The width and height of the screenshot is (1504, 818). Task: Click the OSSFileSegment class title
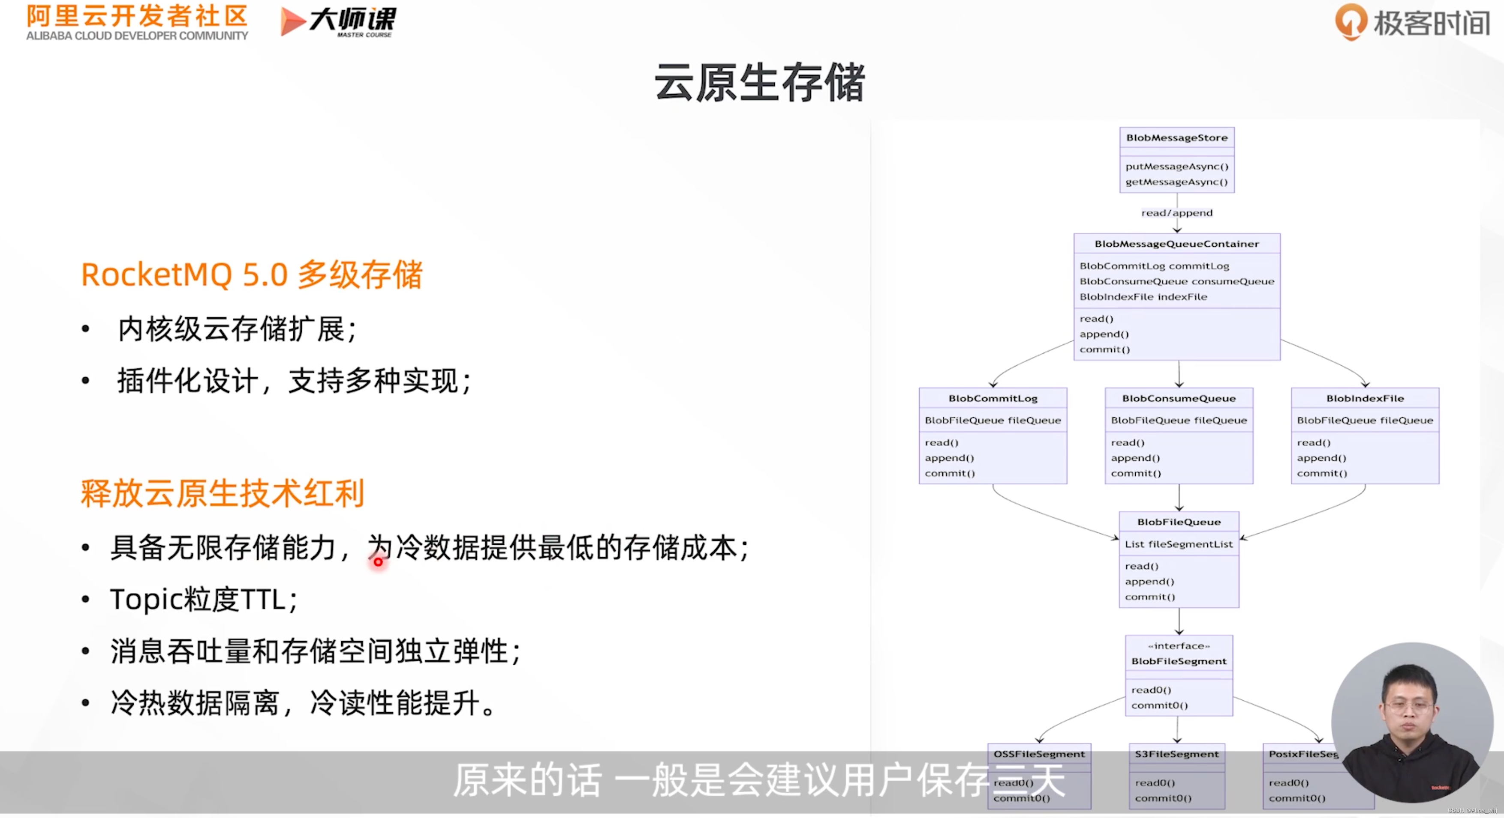[x=1039, y=754]
